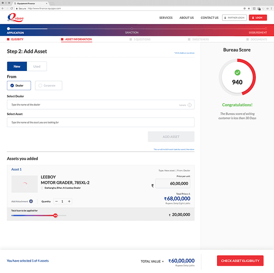This screenshot has width=274, height=273.
Task: Bookmark page using the star icon
Action: (249, 8)
